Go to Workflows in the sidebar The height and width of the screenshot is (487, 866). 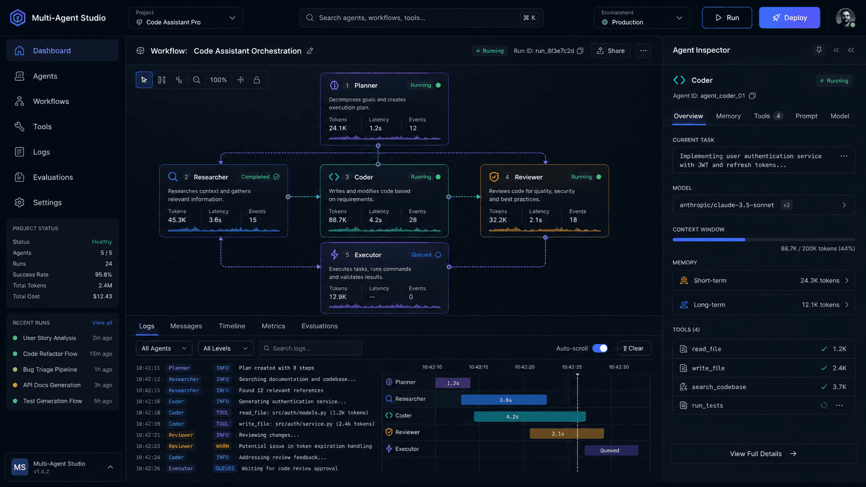tap(62, 101)
